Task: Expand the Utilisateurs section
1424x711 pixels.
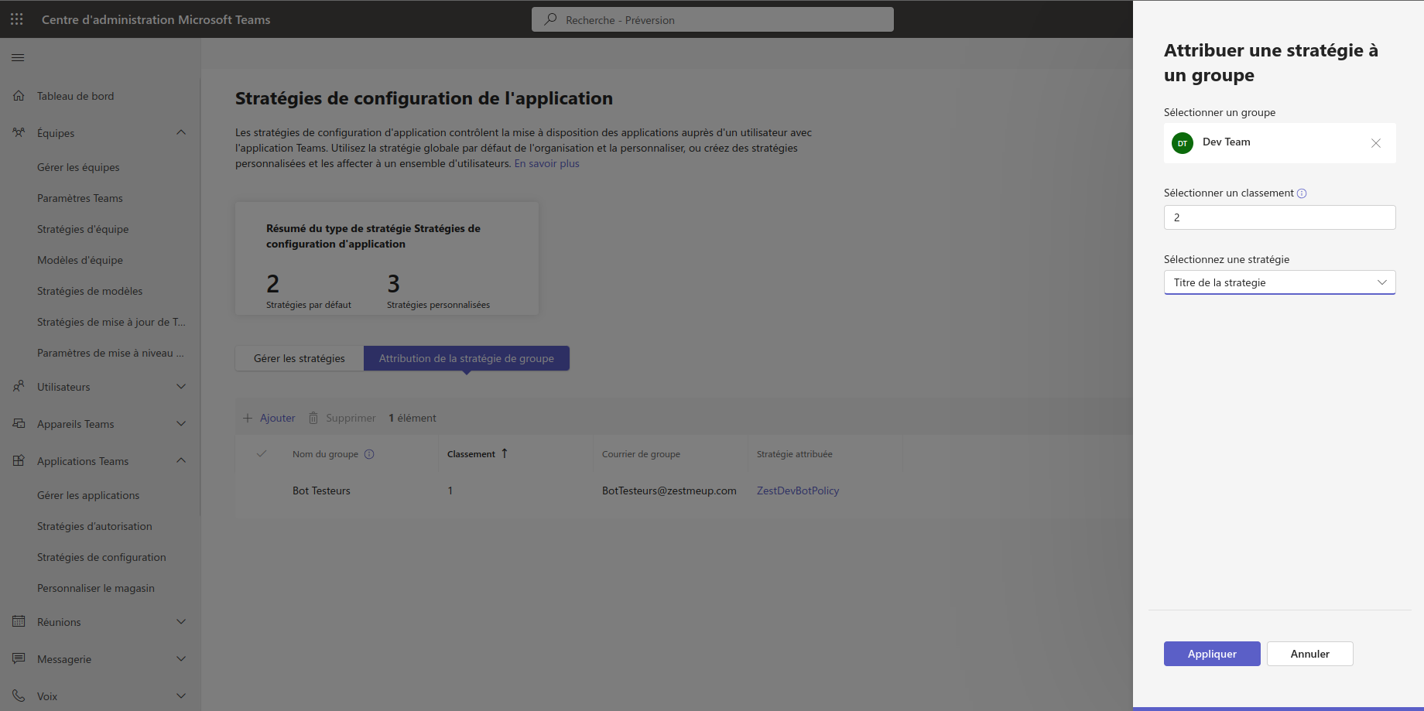Action: click(x=181, y=387)
